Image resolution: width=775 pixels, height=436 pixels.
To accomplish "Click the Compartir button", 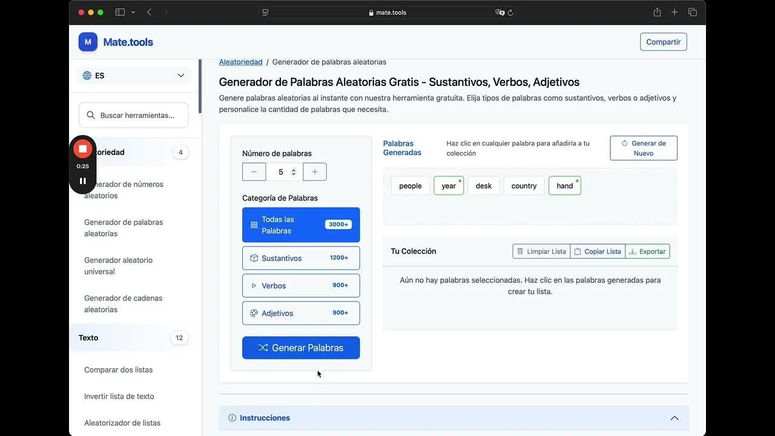I will coord(664,42).
